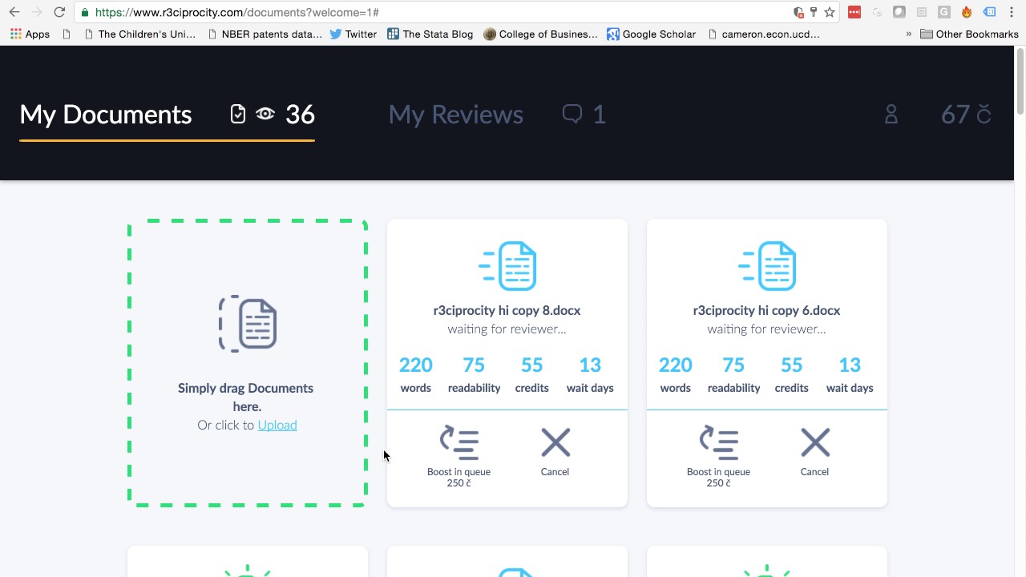Bookmark this page with the star icon

pos(830,12)
